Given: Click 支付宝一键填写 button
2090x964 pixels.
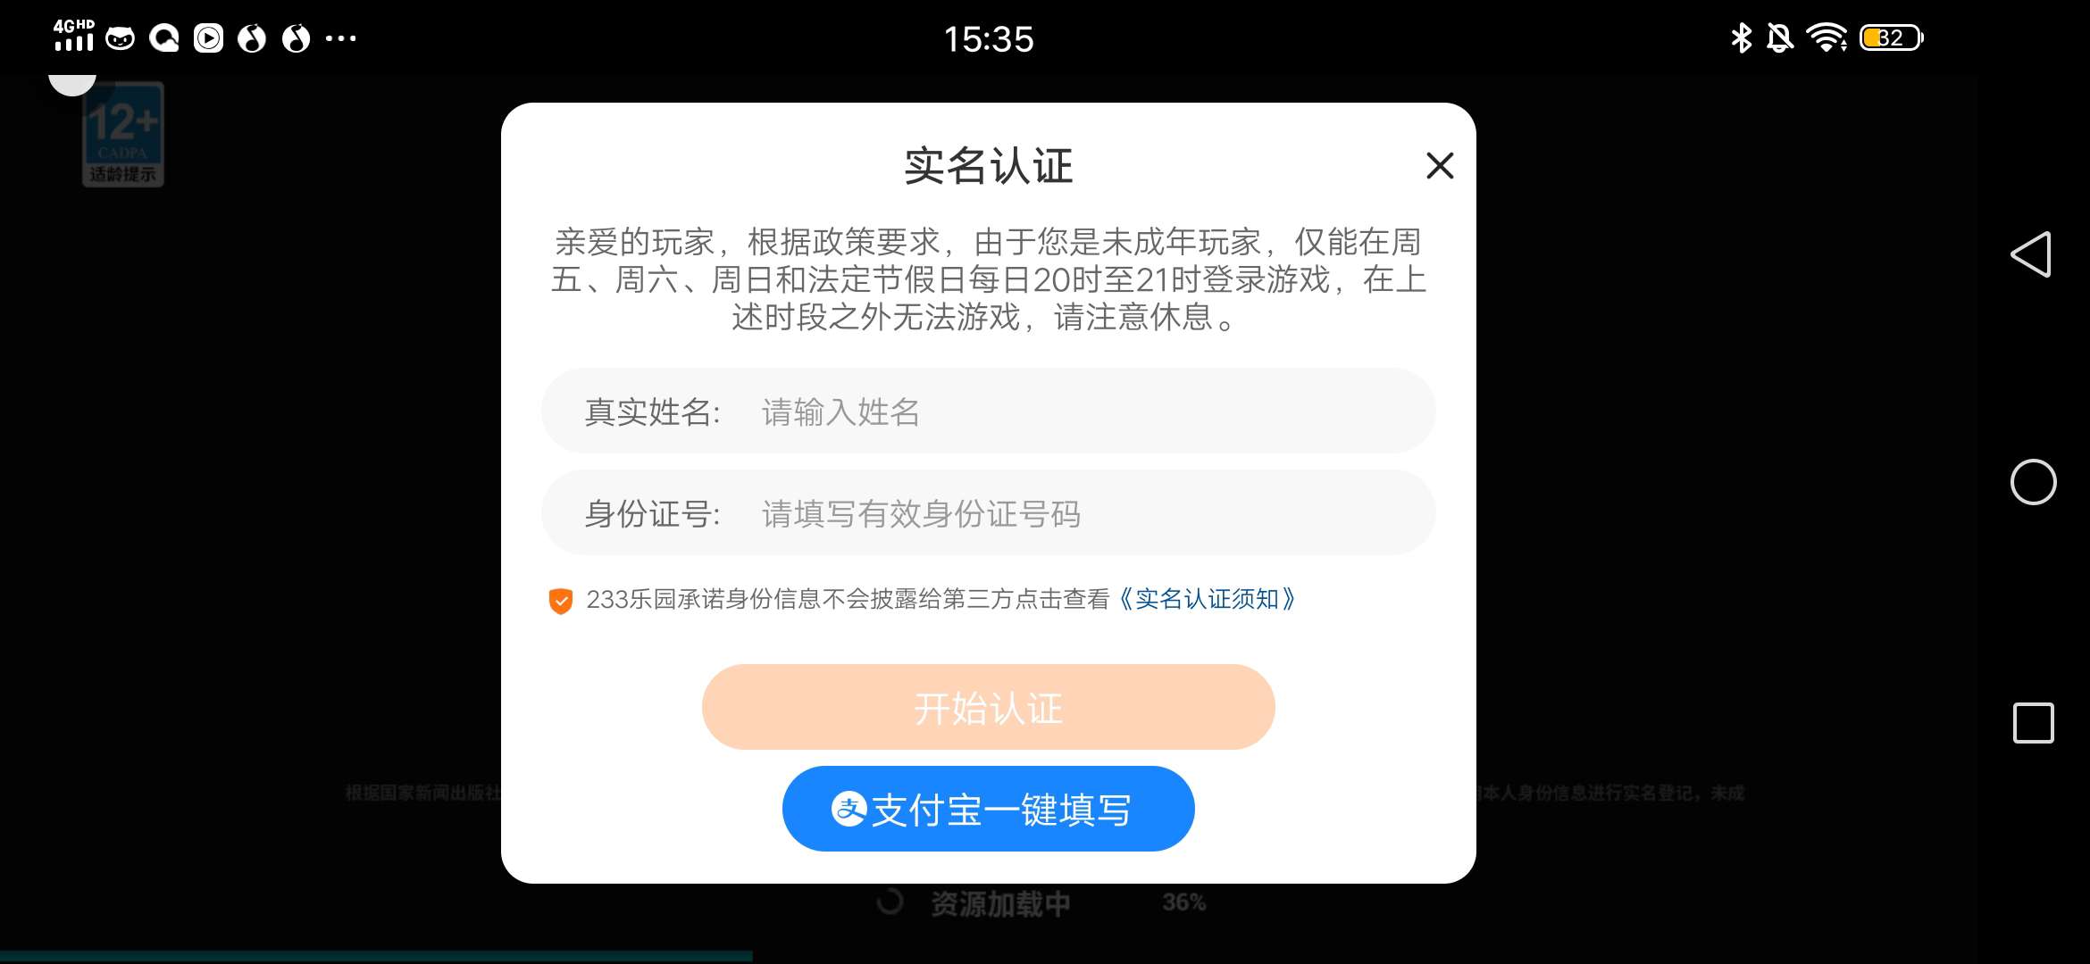Looking at the screenshot, I should tap(988, 809).
